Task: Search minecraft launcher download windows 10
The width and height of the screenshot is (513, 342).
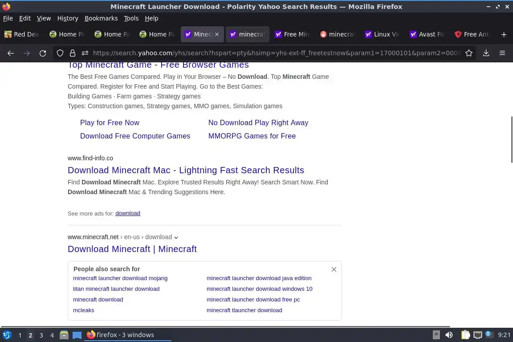Action: pyautogui.click(x=260, y=289)
